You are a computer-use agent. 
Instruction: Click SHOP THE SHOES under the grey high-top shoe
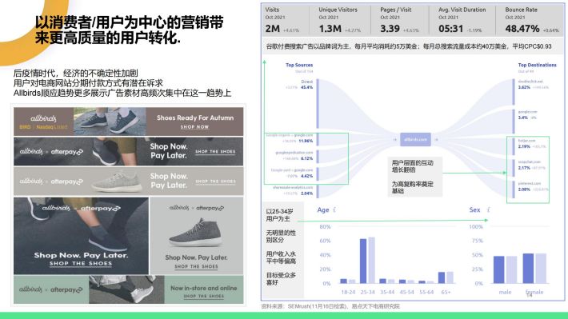tap(196, 266)
